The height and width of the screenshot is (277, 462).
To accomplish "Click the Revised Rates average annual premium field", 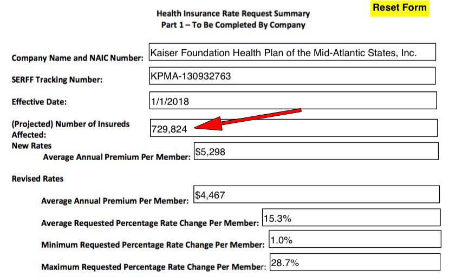I will click(x=316, y=194).
